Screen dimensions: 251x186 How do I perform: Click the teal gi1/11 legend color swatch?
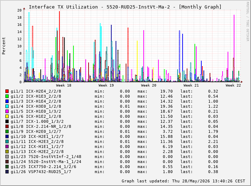coord(7,141)
